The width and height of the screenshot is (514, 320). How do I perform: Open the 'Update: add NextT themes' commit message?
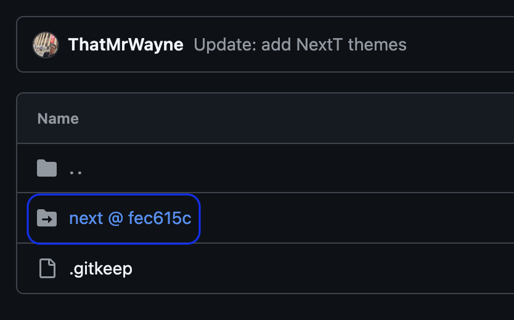tap(300, 44)
